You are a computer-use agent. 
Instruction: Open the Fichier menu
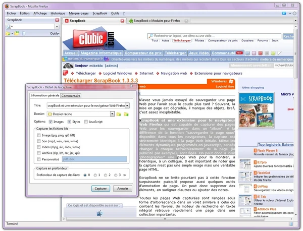coord(12,13)
